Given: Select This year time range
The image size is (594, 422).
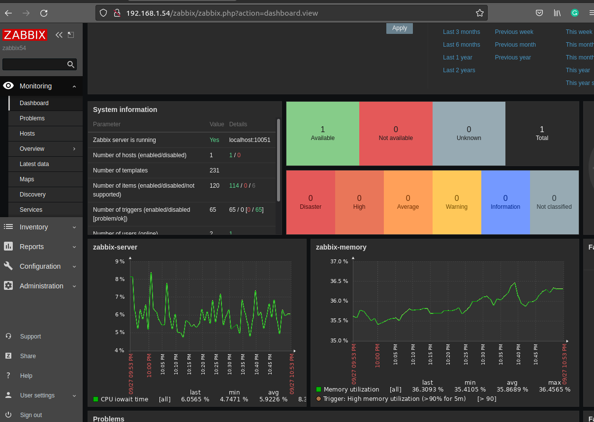Looking at the screenshot, I should pos(578,70).
